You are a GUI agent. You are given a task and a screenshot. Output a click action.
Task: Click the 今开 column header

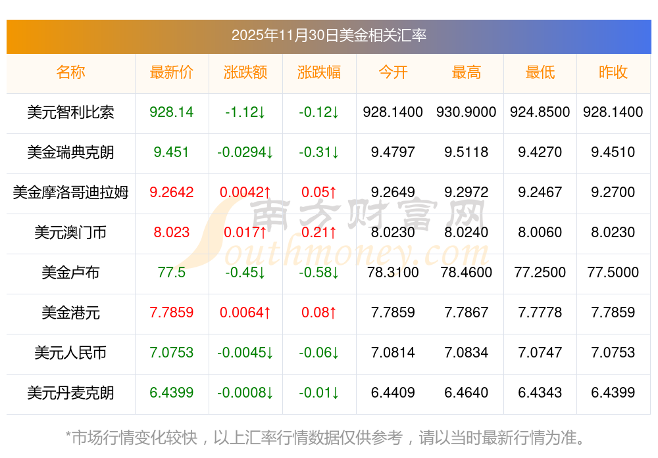tap(393, 72)
